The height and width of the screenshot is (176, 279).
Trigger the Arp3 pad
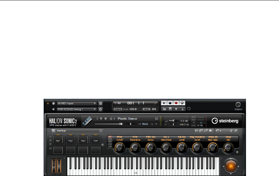83,140
